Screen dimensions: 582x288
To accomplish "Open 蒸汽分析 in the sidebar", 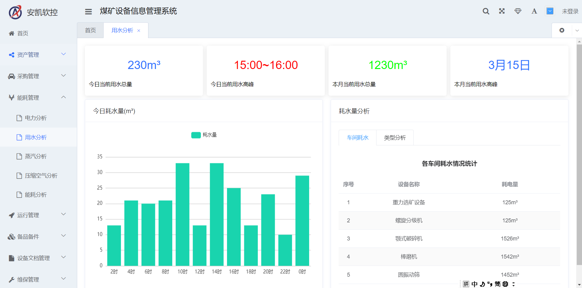I will [x=38, y=156].
